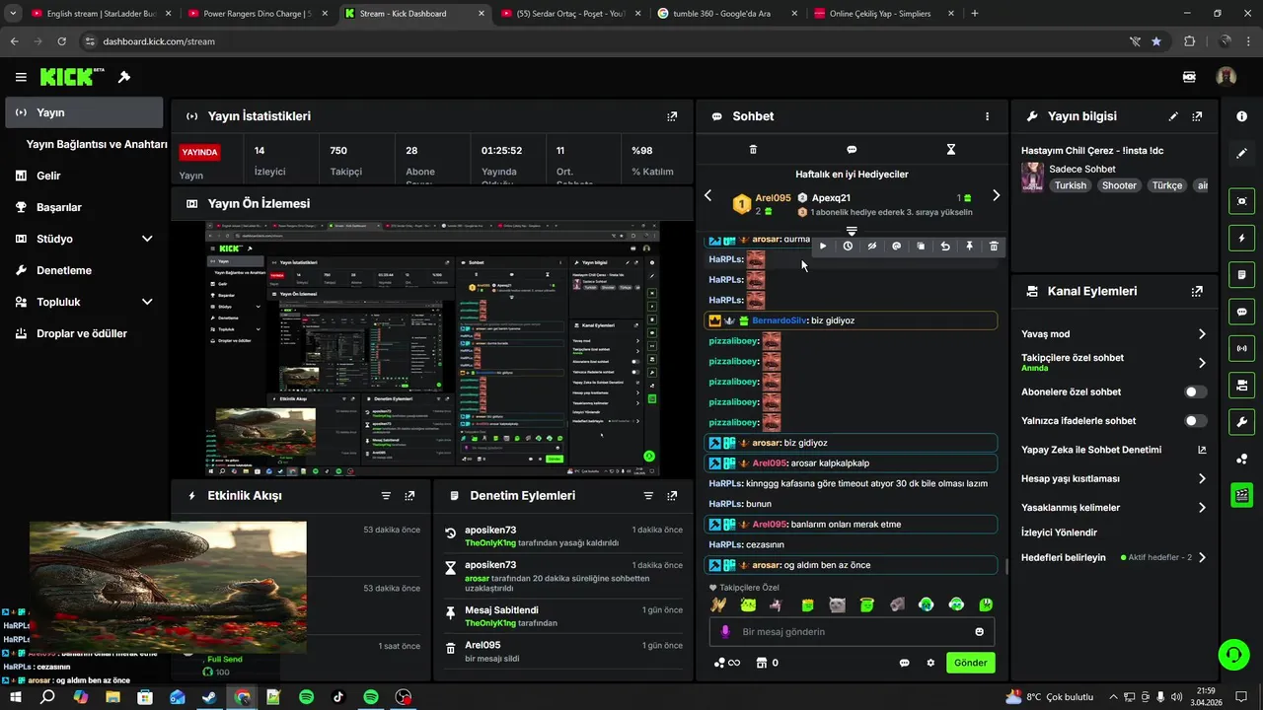Open Droplar ve ödüller in sidebar

pyautogui.click(x=84, y=333)
